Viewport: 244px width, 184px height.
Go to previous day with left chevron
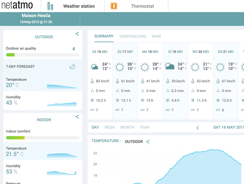198,127
